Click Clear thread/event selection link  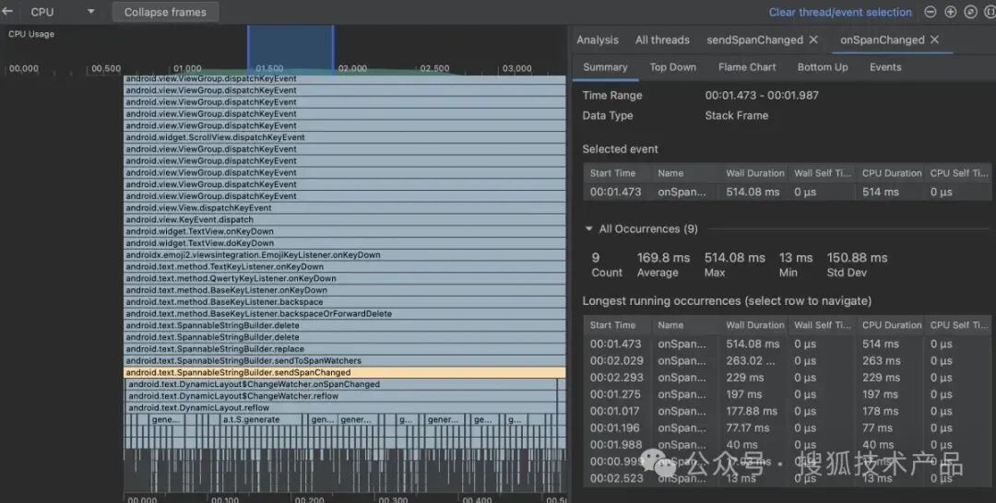tap(840, 12)
